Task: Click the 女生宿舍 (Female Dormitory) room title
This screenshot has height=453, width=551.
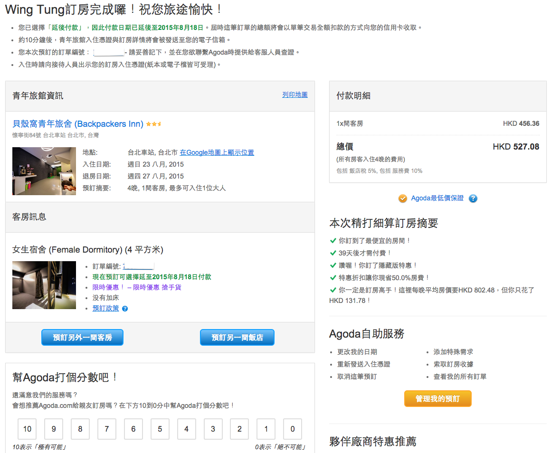Action: (88, 250)
